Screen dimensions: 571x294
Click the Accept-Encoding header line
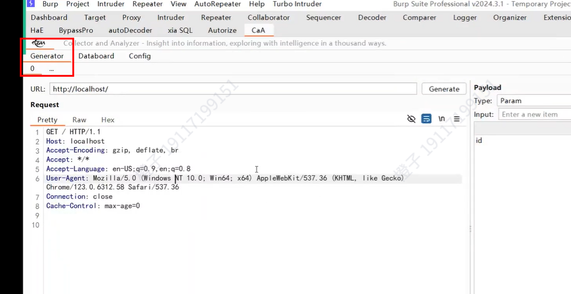(112, 150)
